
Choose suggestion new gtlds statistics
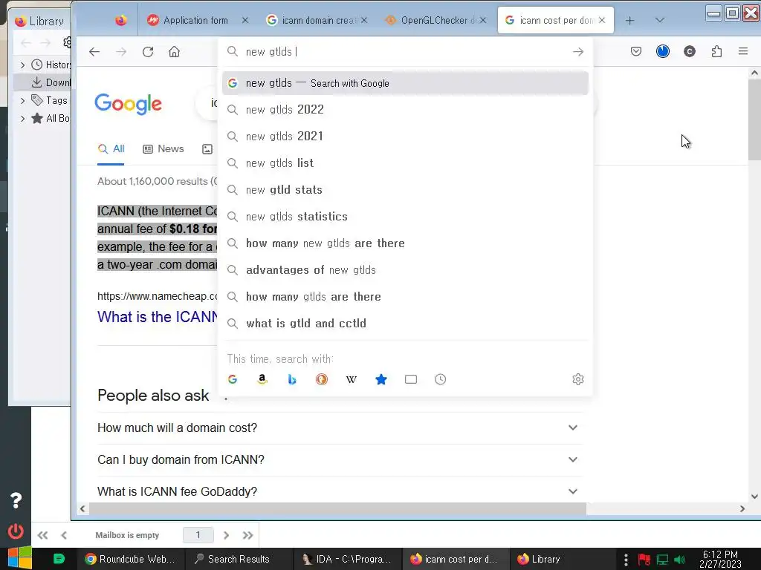(405, 216)
